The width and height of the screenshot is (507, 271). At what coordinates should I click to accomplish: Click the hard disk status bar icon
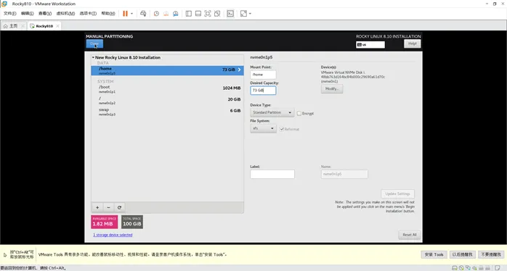[455, 268]
